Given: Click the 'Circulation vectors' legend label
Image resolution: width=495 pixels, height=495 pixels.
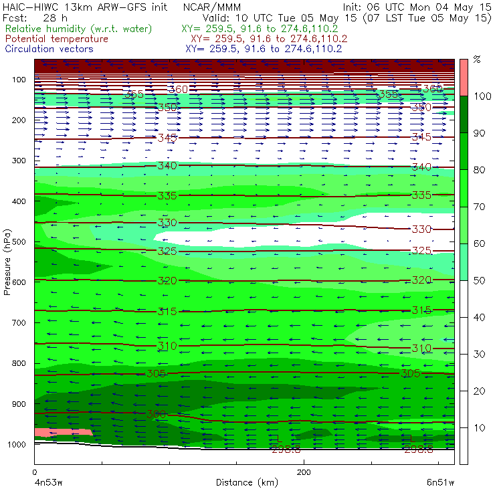Looking at the screenshot, I should point(50,49).
